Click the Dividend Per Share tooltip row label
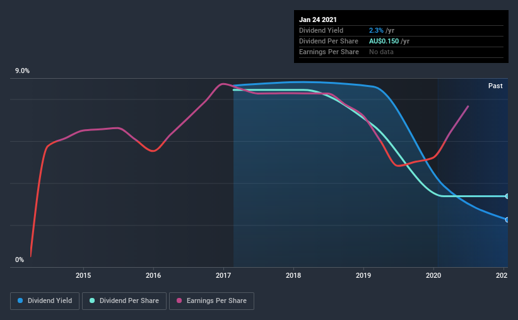 tap(328, 41)
